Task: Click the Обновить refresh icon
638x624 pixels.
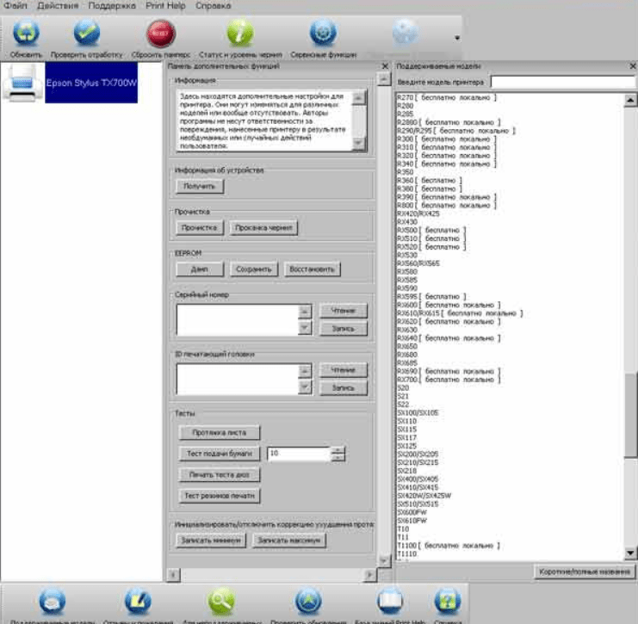Action: 26,34
